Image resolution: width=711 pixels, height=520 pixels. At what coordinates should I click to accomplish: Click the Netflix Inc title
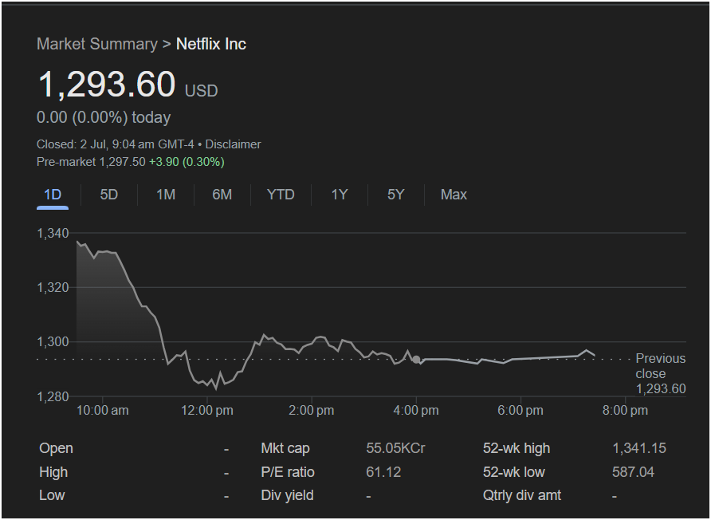click(211, 44)
